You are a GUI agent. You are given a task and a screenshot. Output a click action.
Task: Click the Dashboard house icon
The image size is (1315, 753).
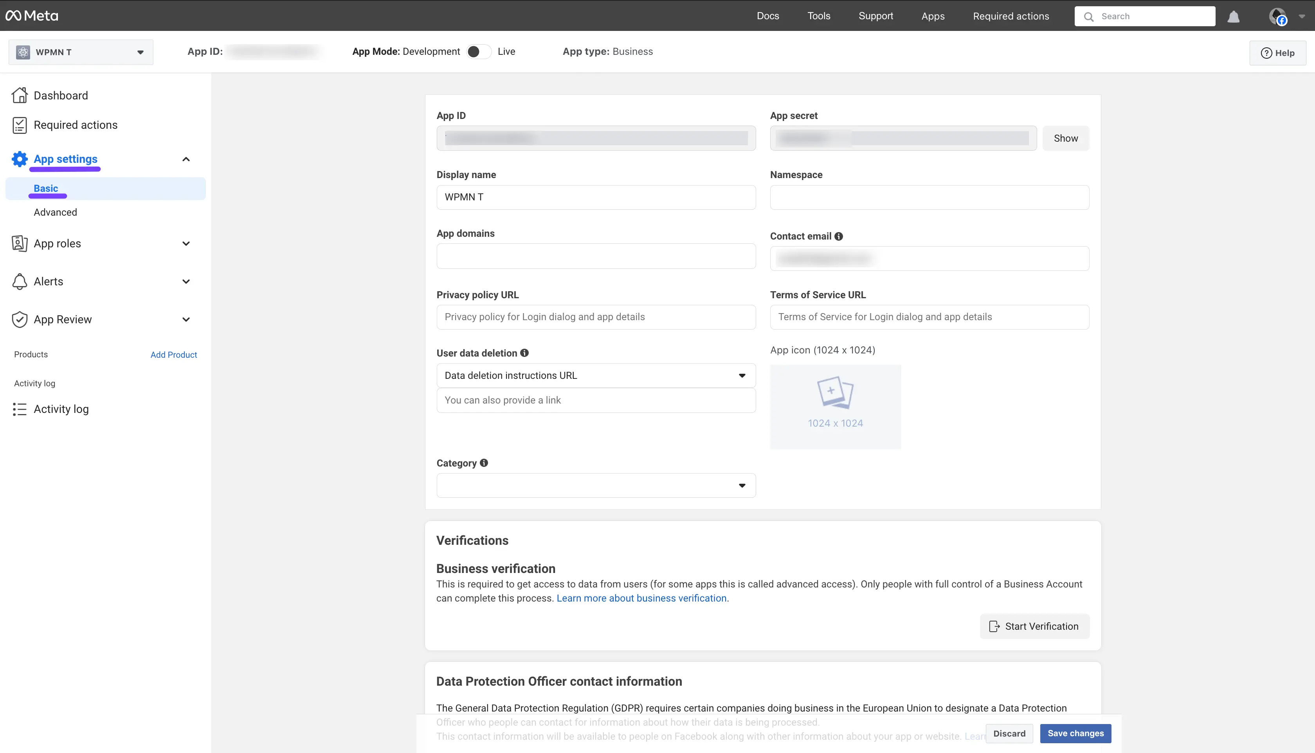[20, 95]
